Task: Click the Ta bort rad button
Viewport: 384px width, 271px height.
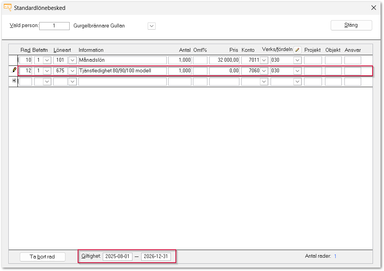Action: coord(42,257)
